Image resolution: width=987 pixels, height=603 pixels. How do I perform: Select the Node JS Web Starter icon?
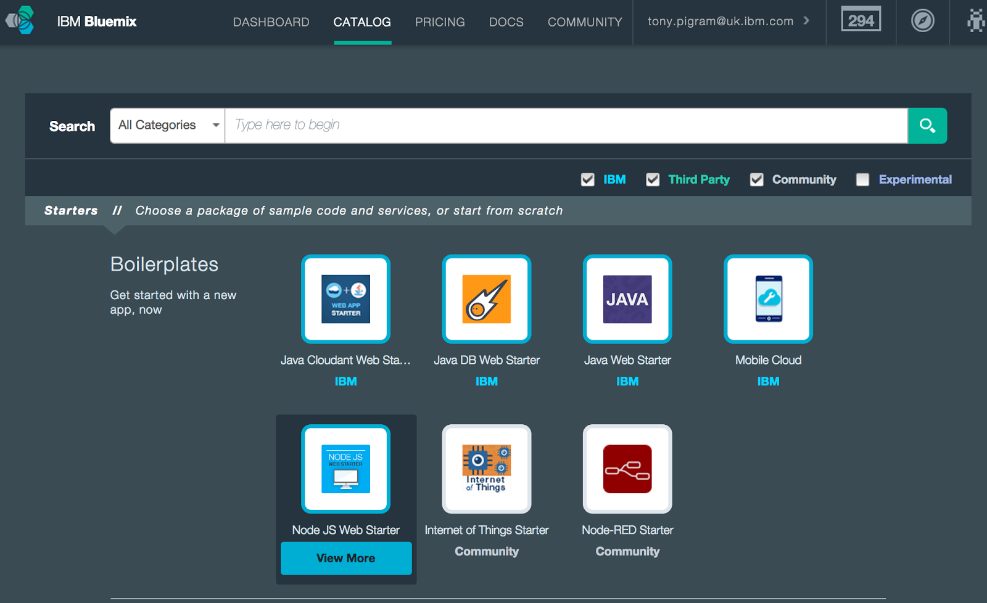pyautogui.click(x=345, y=469)
